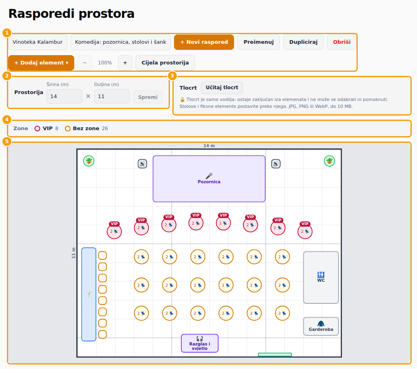This screenshot has height=369, width=417.
Task: Fit view with Cijela prostorija
Action: point(165,63)
